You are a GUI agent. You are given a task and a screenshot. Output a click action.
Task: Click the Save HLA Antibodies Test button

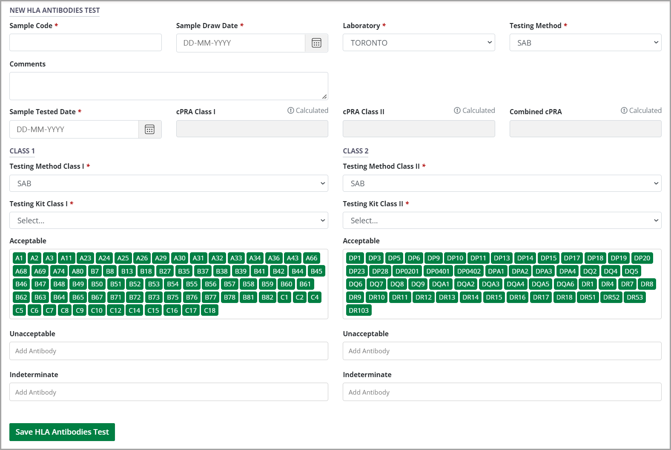pos(62,432)
